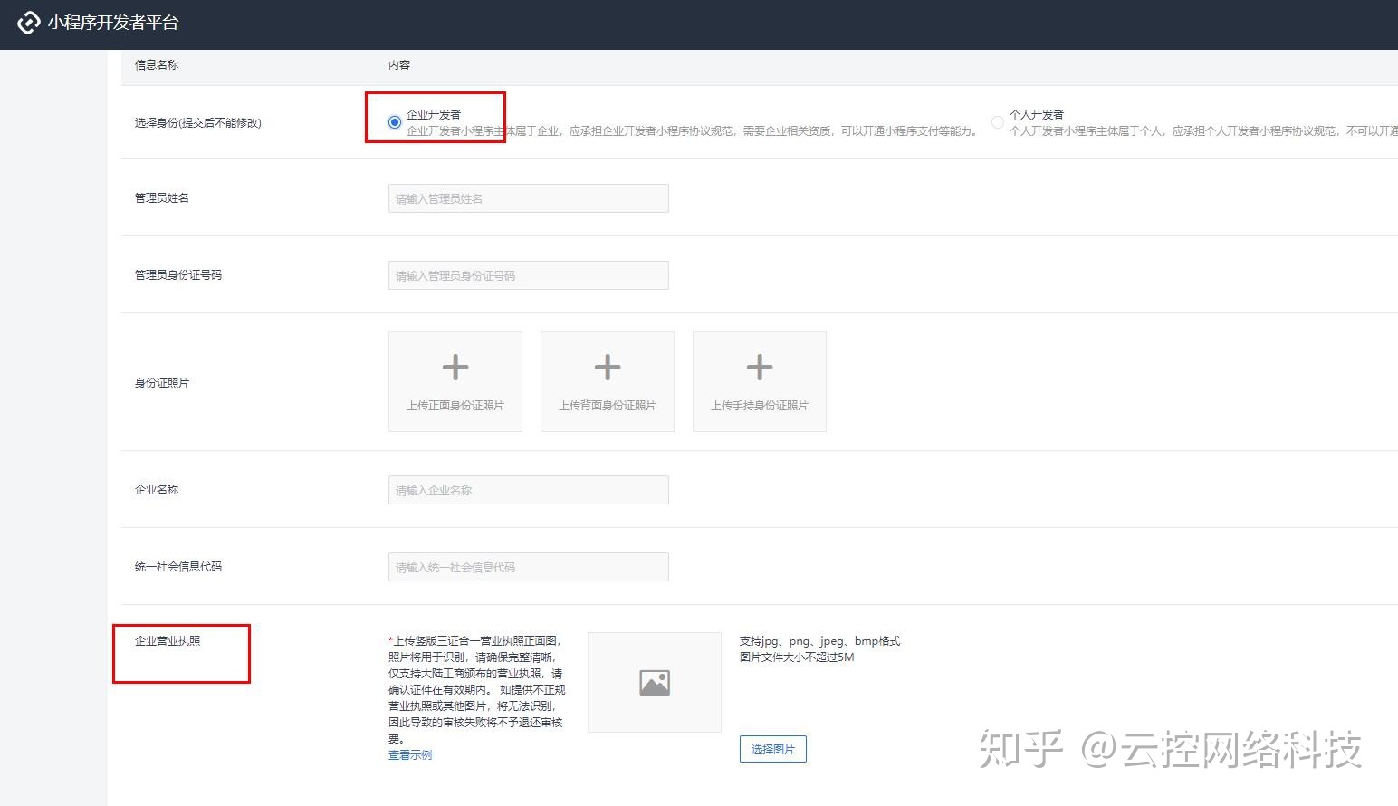Open the 查看示例 link

409,755
